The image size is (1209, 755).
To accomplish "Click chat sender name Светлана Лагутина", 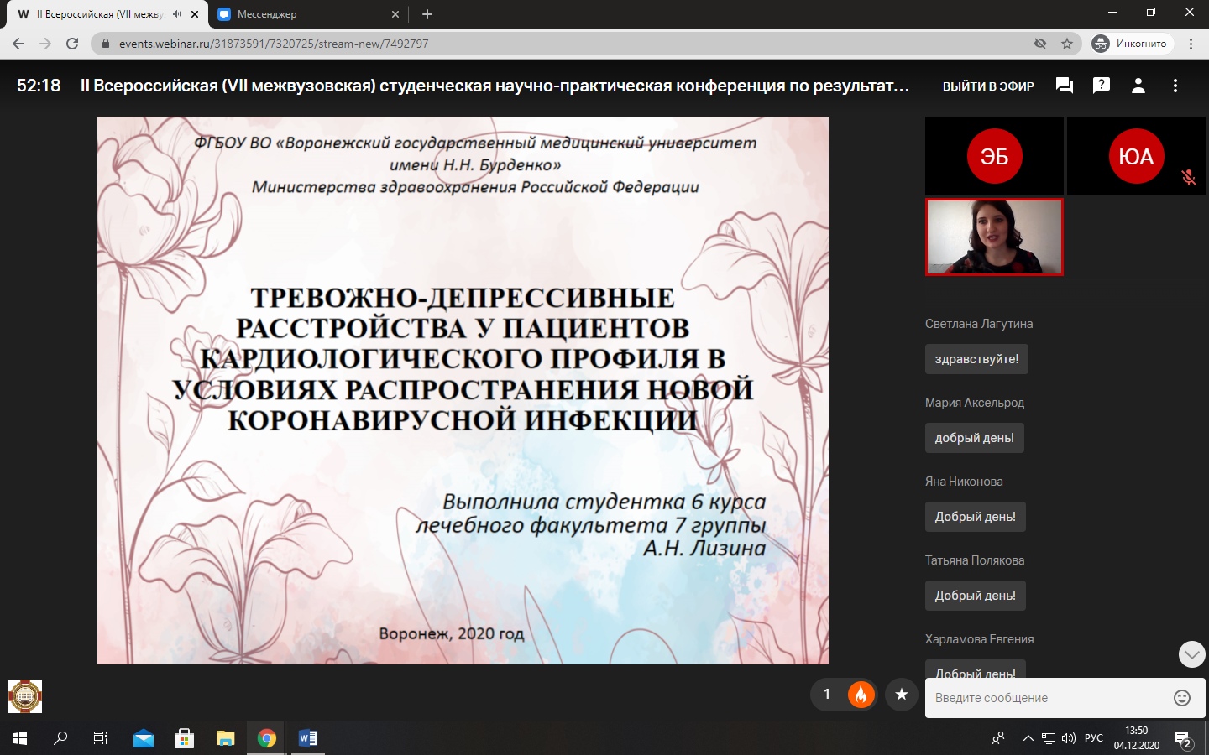I will tap(979, 324).
